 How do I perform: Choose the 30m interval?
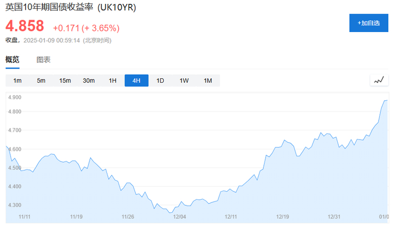tap(89, 80)
